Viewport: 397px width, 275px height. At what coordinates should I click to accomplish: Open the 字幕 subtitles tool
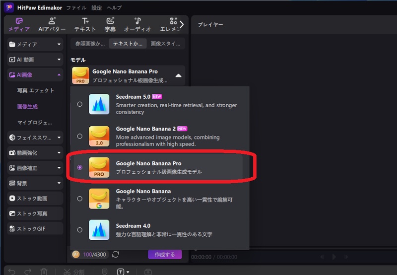(x=110, y=25)
